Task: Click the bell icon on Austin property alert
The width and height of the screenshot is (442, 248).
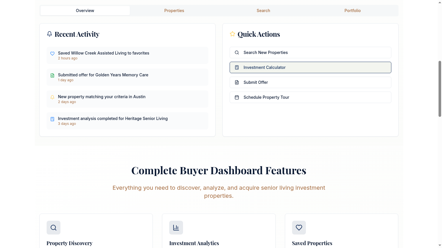Action: coord(52,97)
